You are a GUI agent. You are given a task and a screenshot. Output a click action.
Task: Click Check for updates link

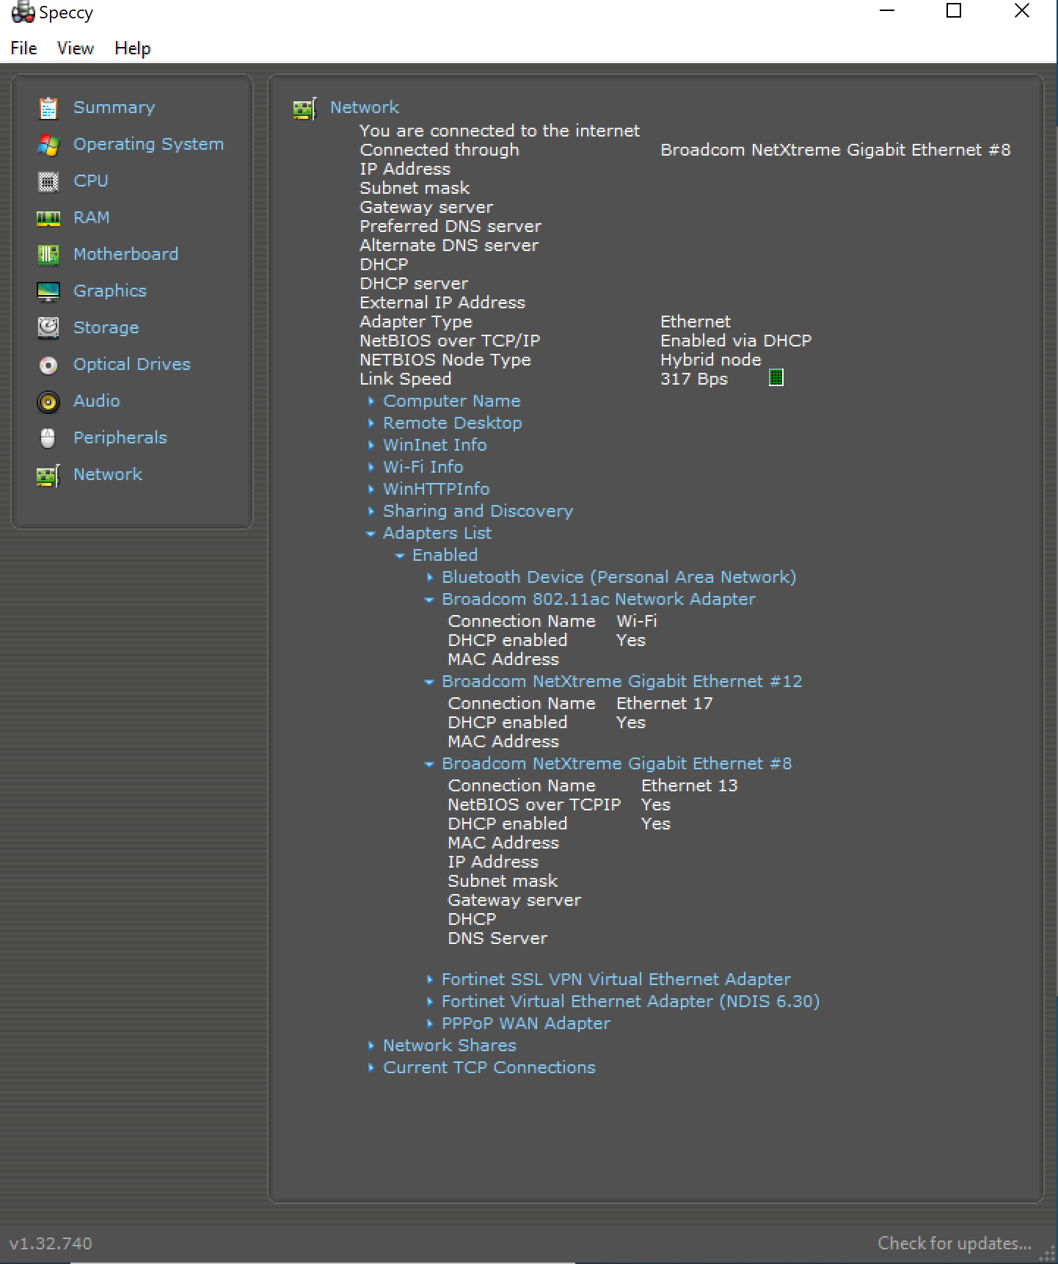[x=955, y=1243]
